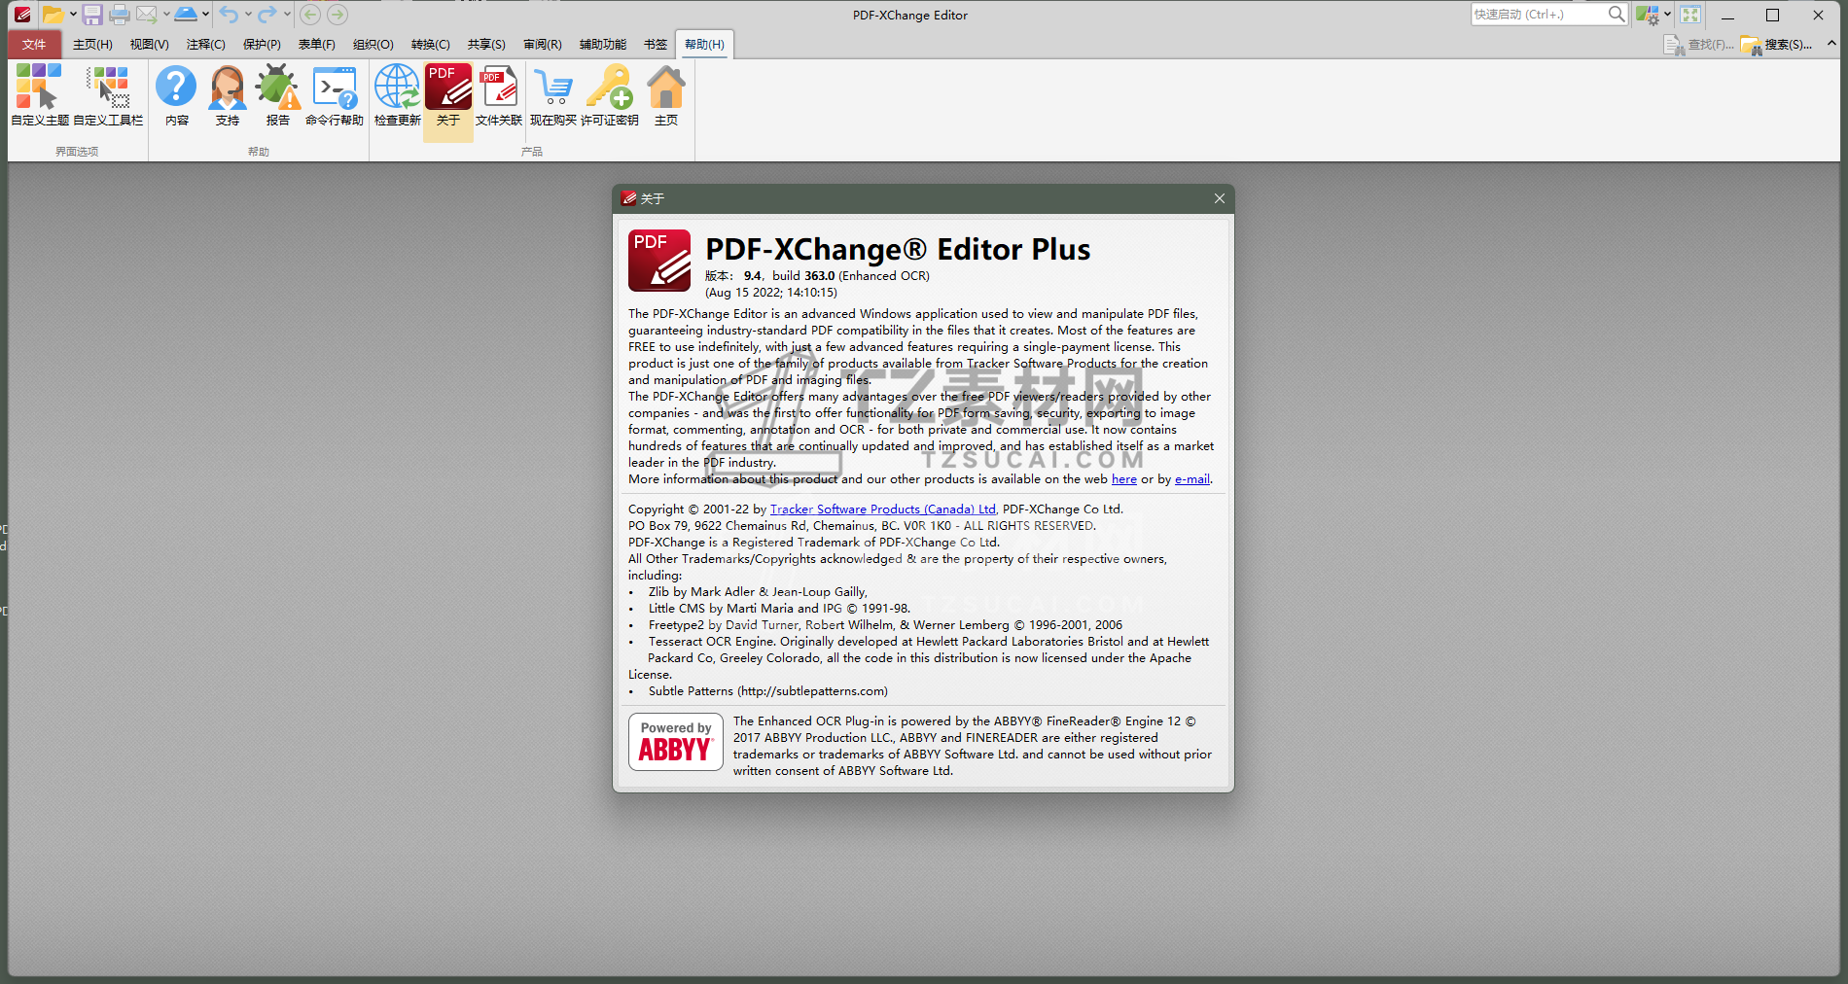Open the 报告 bug report tool

pyautogui.click(x=278, y=95)
